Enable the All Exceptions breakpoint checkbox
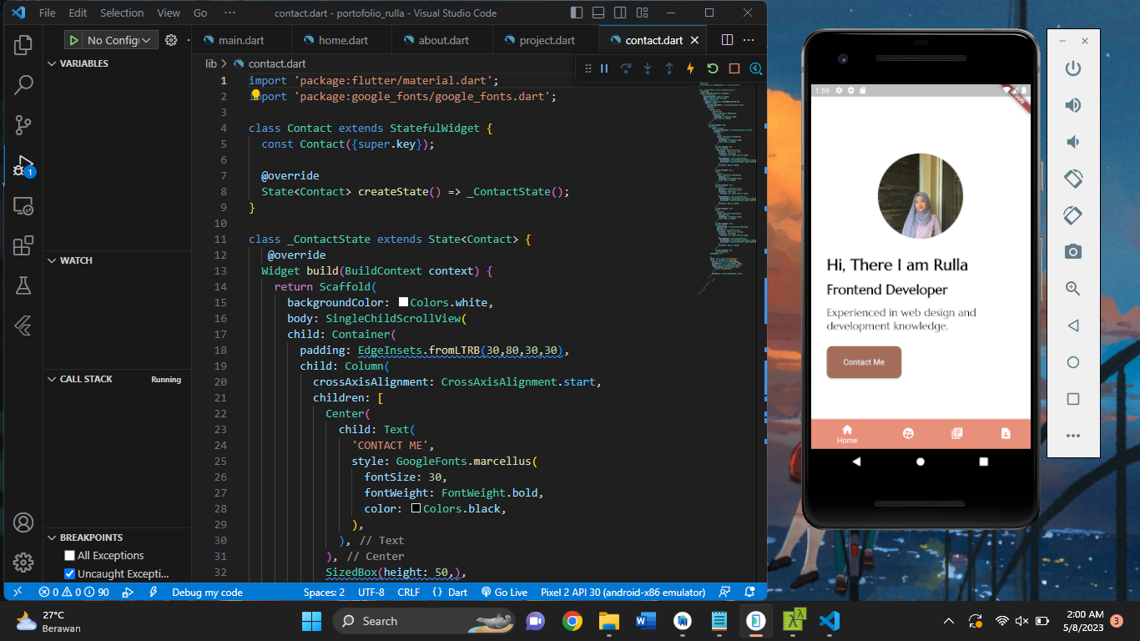Viewport: 1140px width, 641px height. pyautogui.click(x=68, y=555)
